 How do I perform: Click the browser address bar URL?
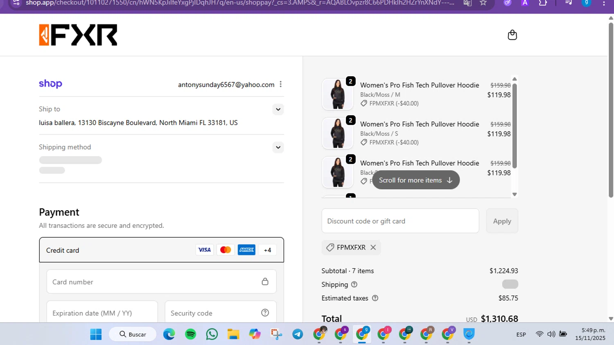[240, 3]
